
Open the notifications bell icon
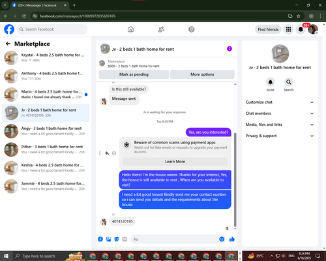click(x=301, y=29)
